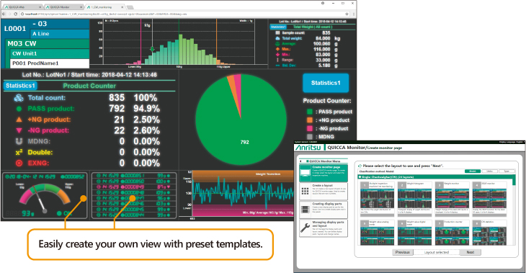This screenshot has width=526, height=273.
Task: Collapse the Single Checkweigher (CW) layouts section
Action: point(360,176)
